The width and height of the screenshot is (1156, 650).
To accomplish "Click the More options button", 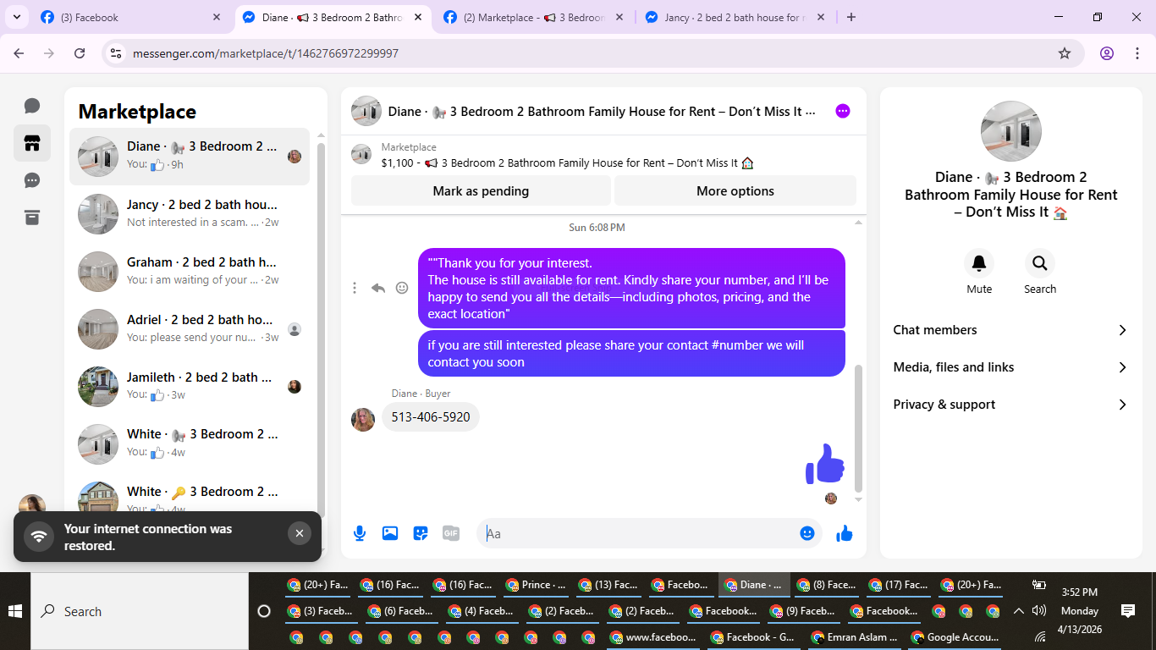I will tap(735, 191).
